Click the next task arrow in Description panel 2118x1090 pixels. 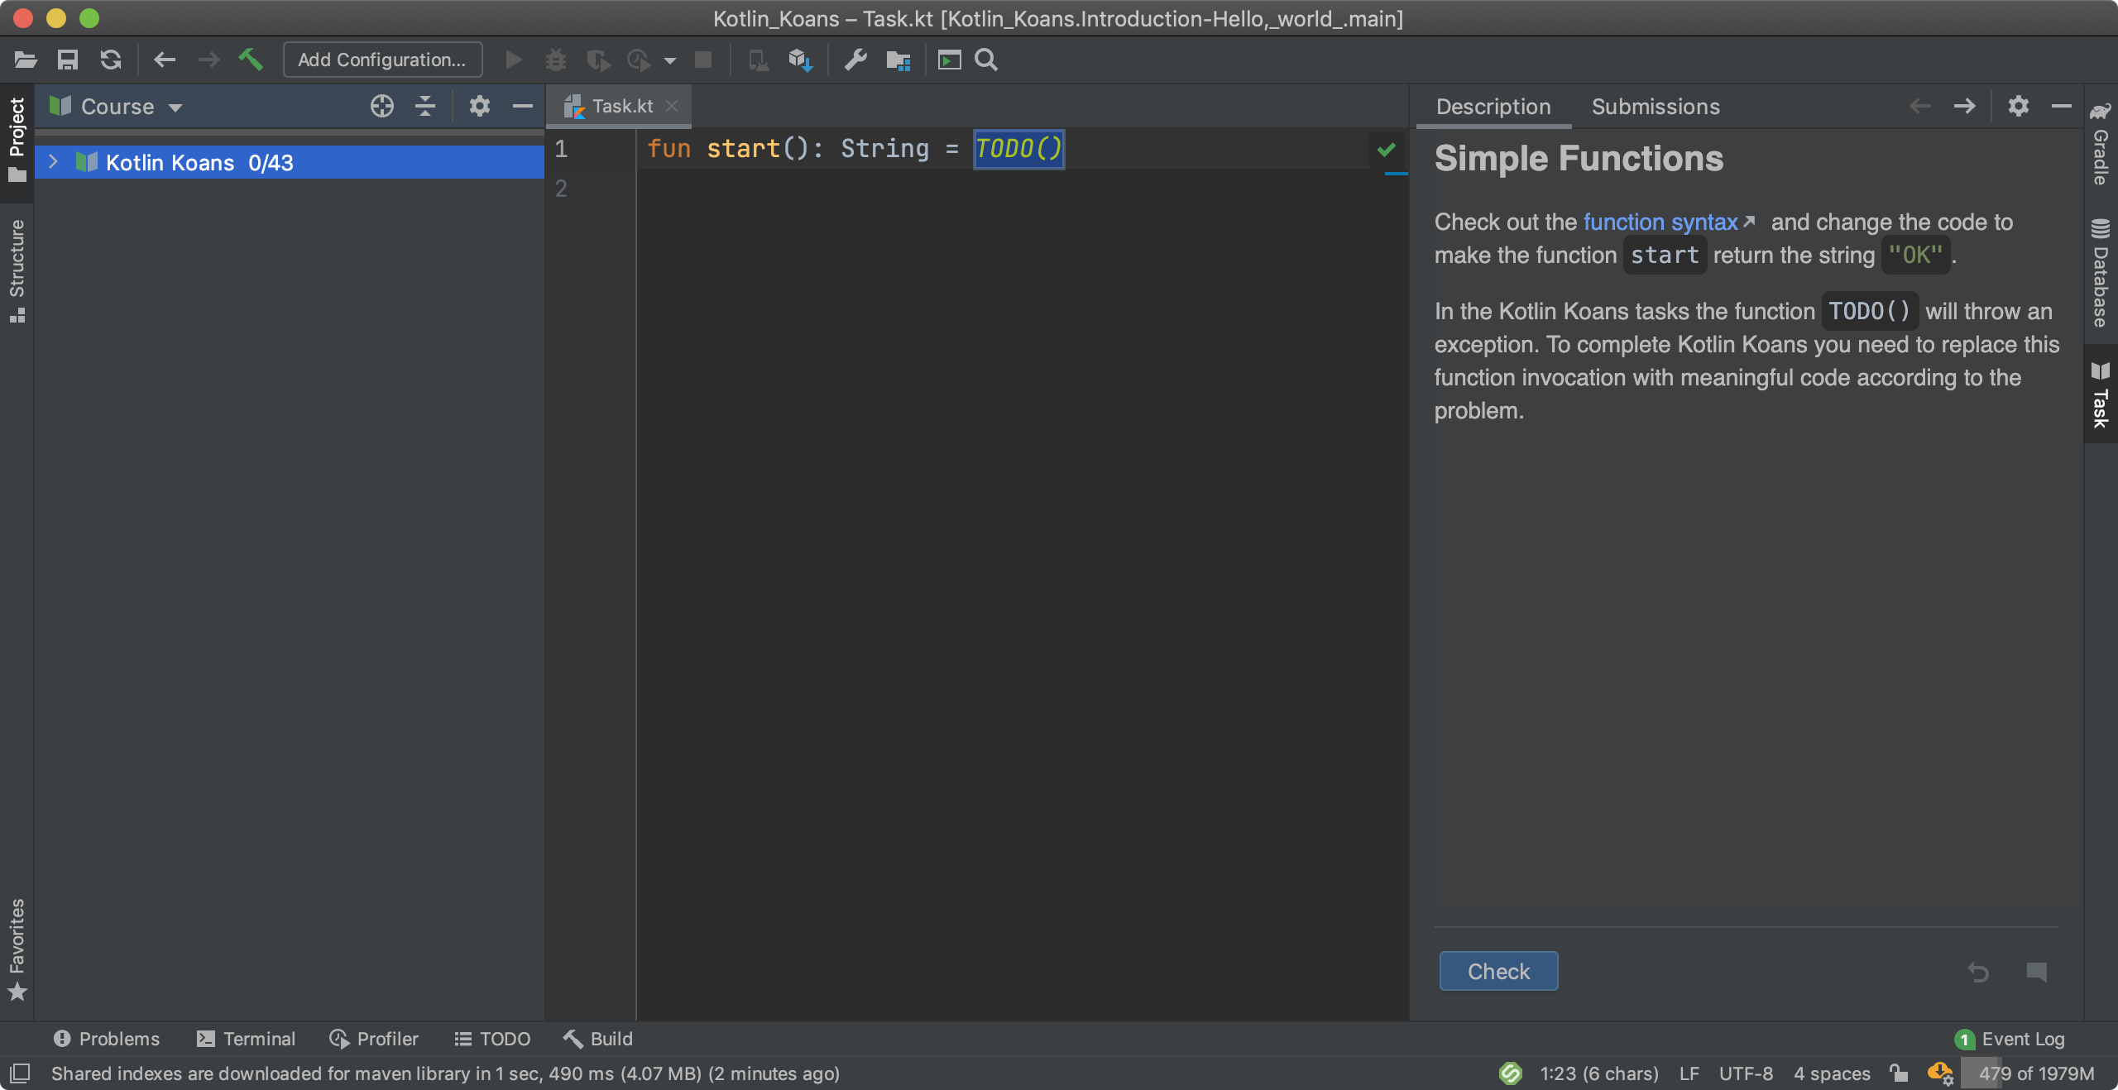tap(1964, 107)
